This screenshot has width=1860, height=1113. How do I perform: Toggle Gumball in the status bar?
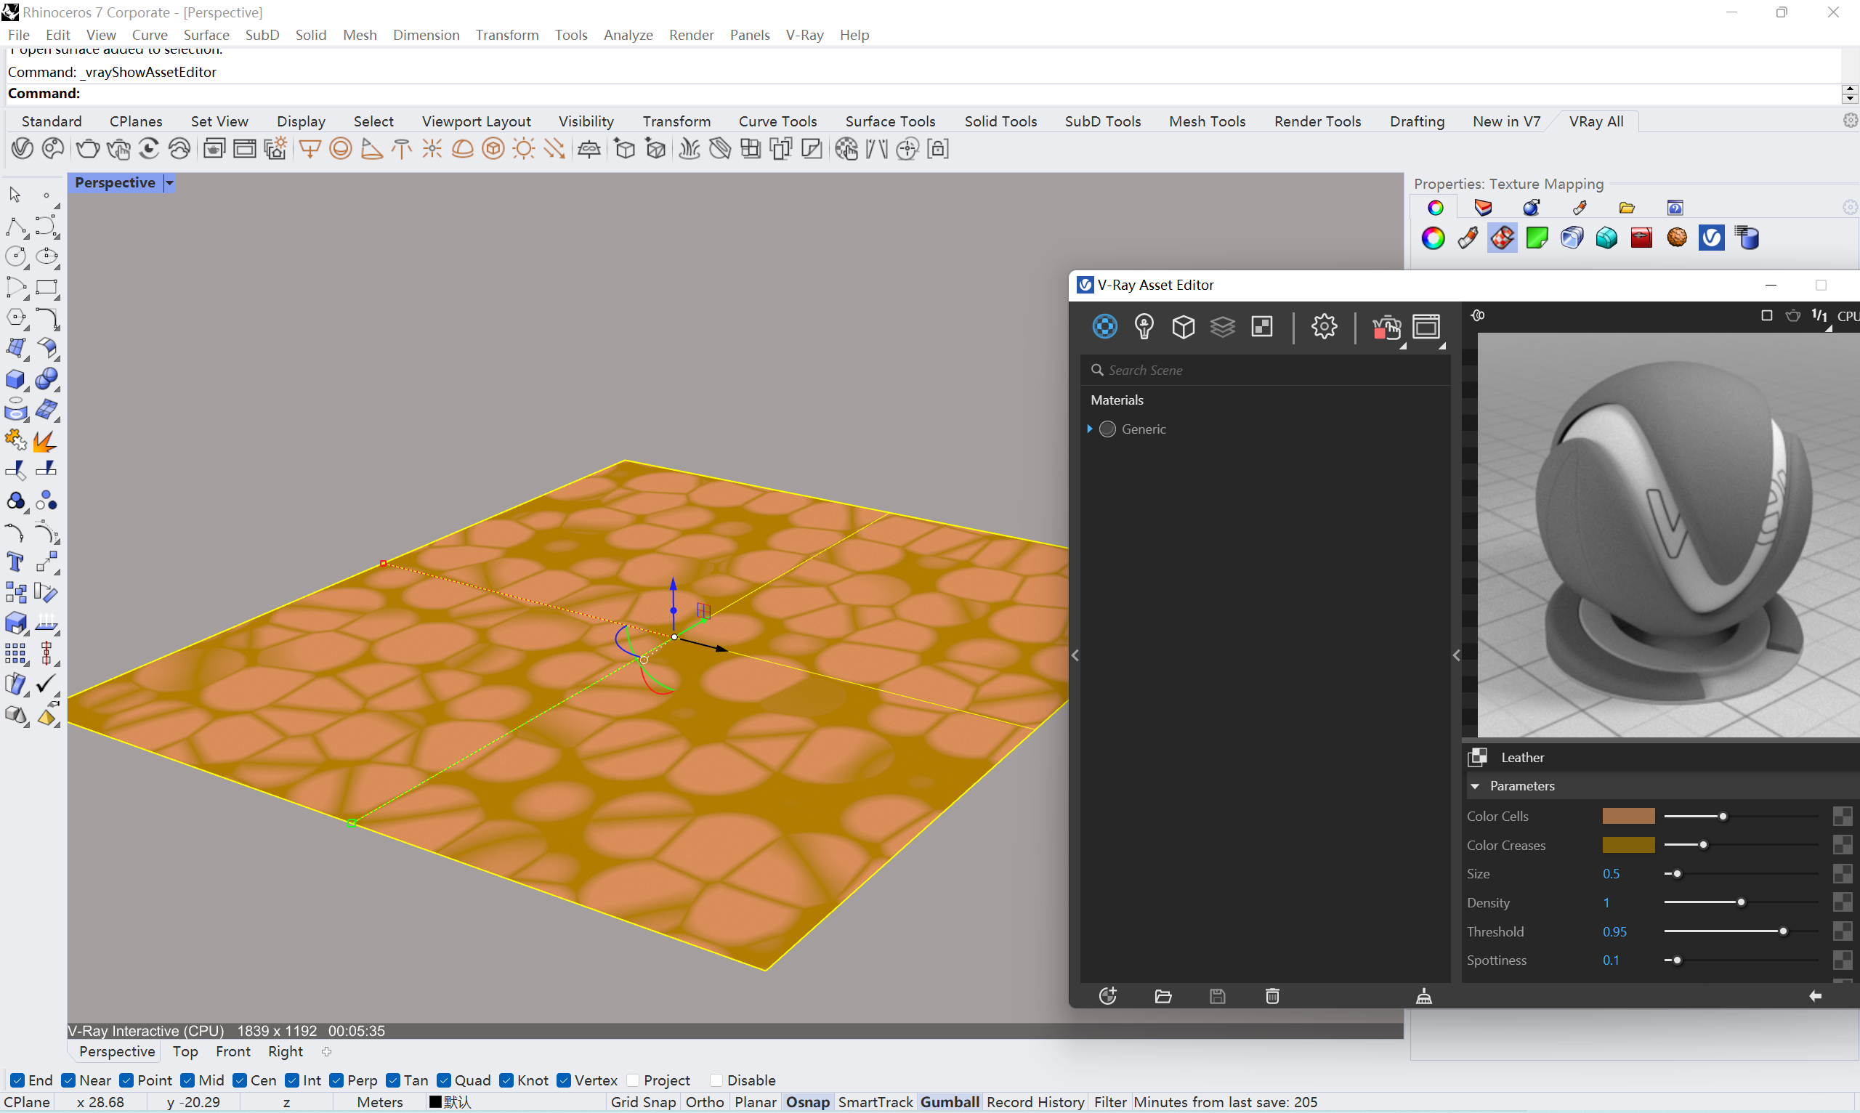tap(950, 1102)
